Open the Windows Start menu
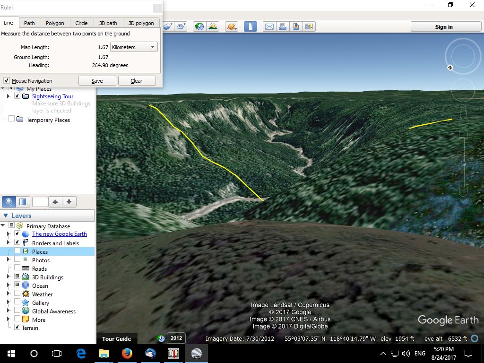Viewport: 484px width, 363px height. pos(11,354)
